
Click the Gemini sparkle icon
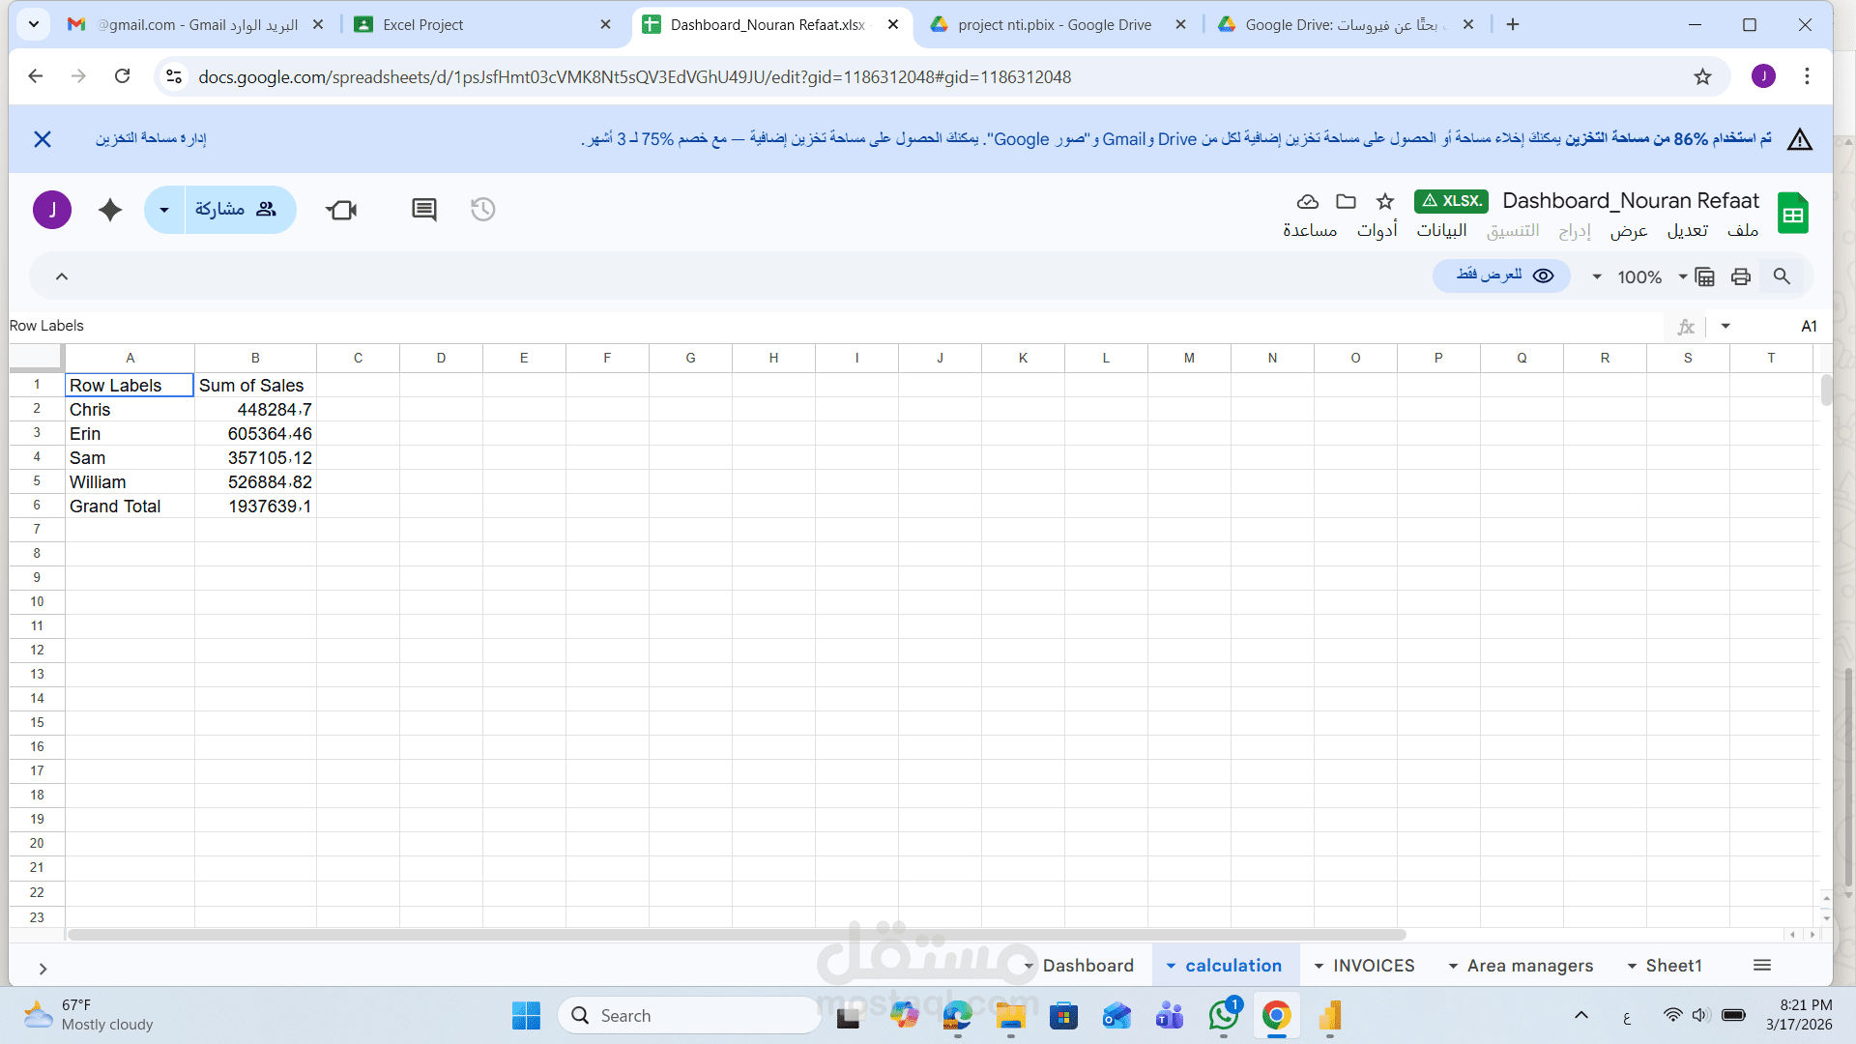(x=110, y=210)
